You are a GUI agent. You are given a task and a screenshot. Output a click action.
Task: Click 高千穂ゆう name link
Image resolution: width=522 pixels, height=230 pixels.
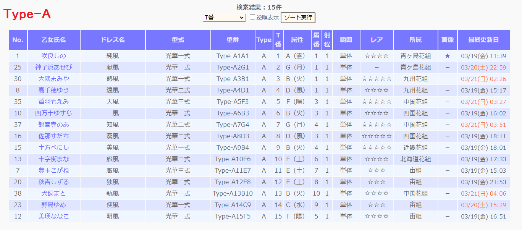coord(54,91)
